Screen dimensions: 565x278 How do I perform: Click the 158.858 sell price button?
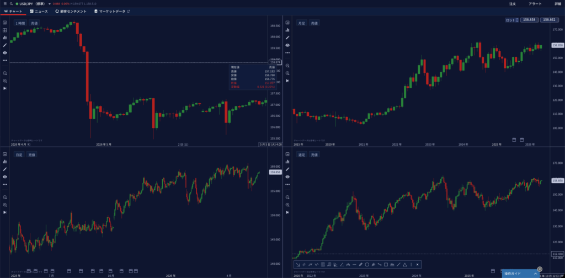coord(529,20)
